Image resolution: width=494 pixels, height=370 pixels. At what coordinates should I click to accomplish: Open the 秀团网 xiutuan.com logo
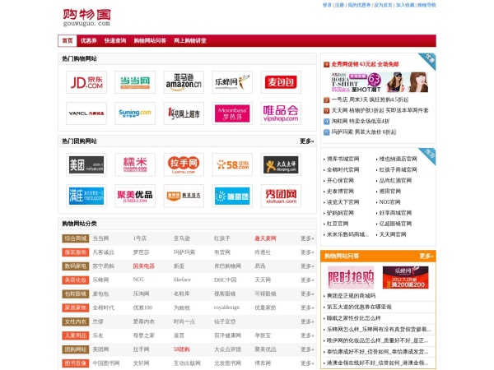click(x=281, y=196)
